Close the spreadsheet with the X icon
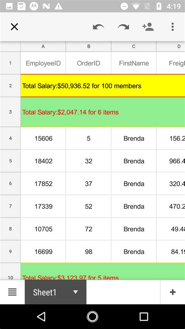 click(x=14, y=27)
